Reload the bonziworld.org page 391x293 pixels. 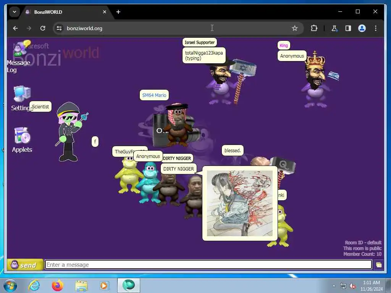coord(43,28)
